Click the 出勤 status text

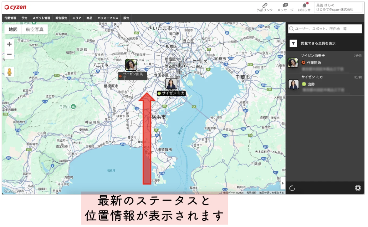coord(311,84)
